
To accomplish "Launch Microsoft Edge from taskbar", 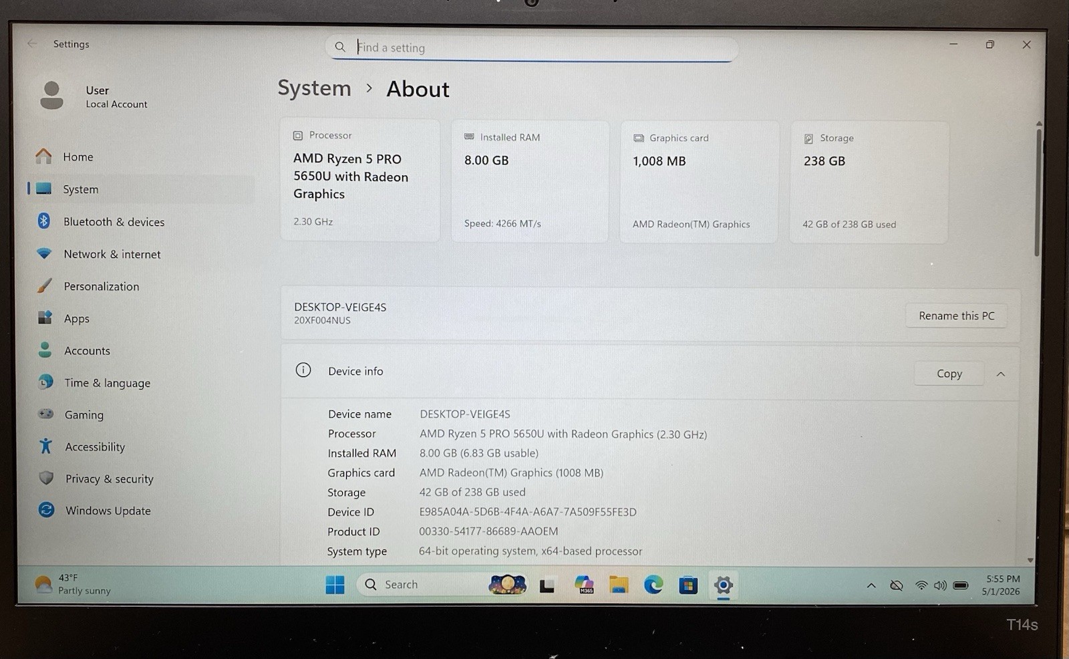I will pyautogui.click(x=653, y=585).
